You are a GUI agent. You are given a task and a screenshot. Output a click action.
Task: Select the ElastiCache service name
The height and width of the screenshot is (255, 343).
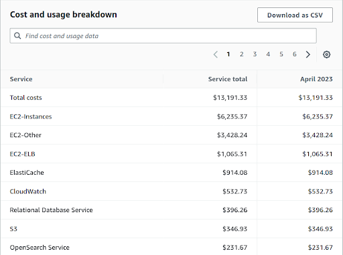pyautogui.click(x=27, y=173)
